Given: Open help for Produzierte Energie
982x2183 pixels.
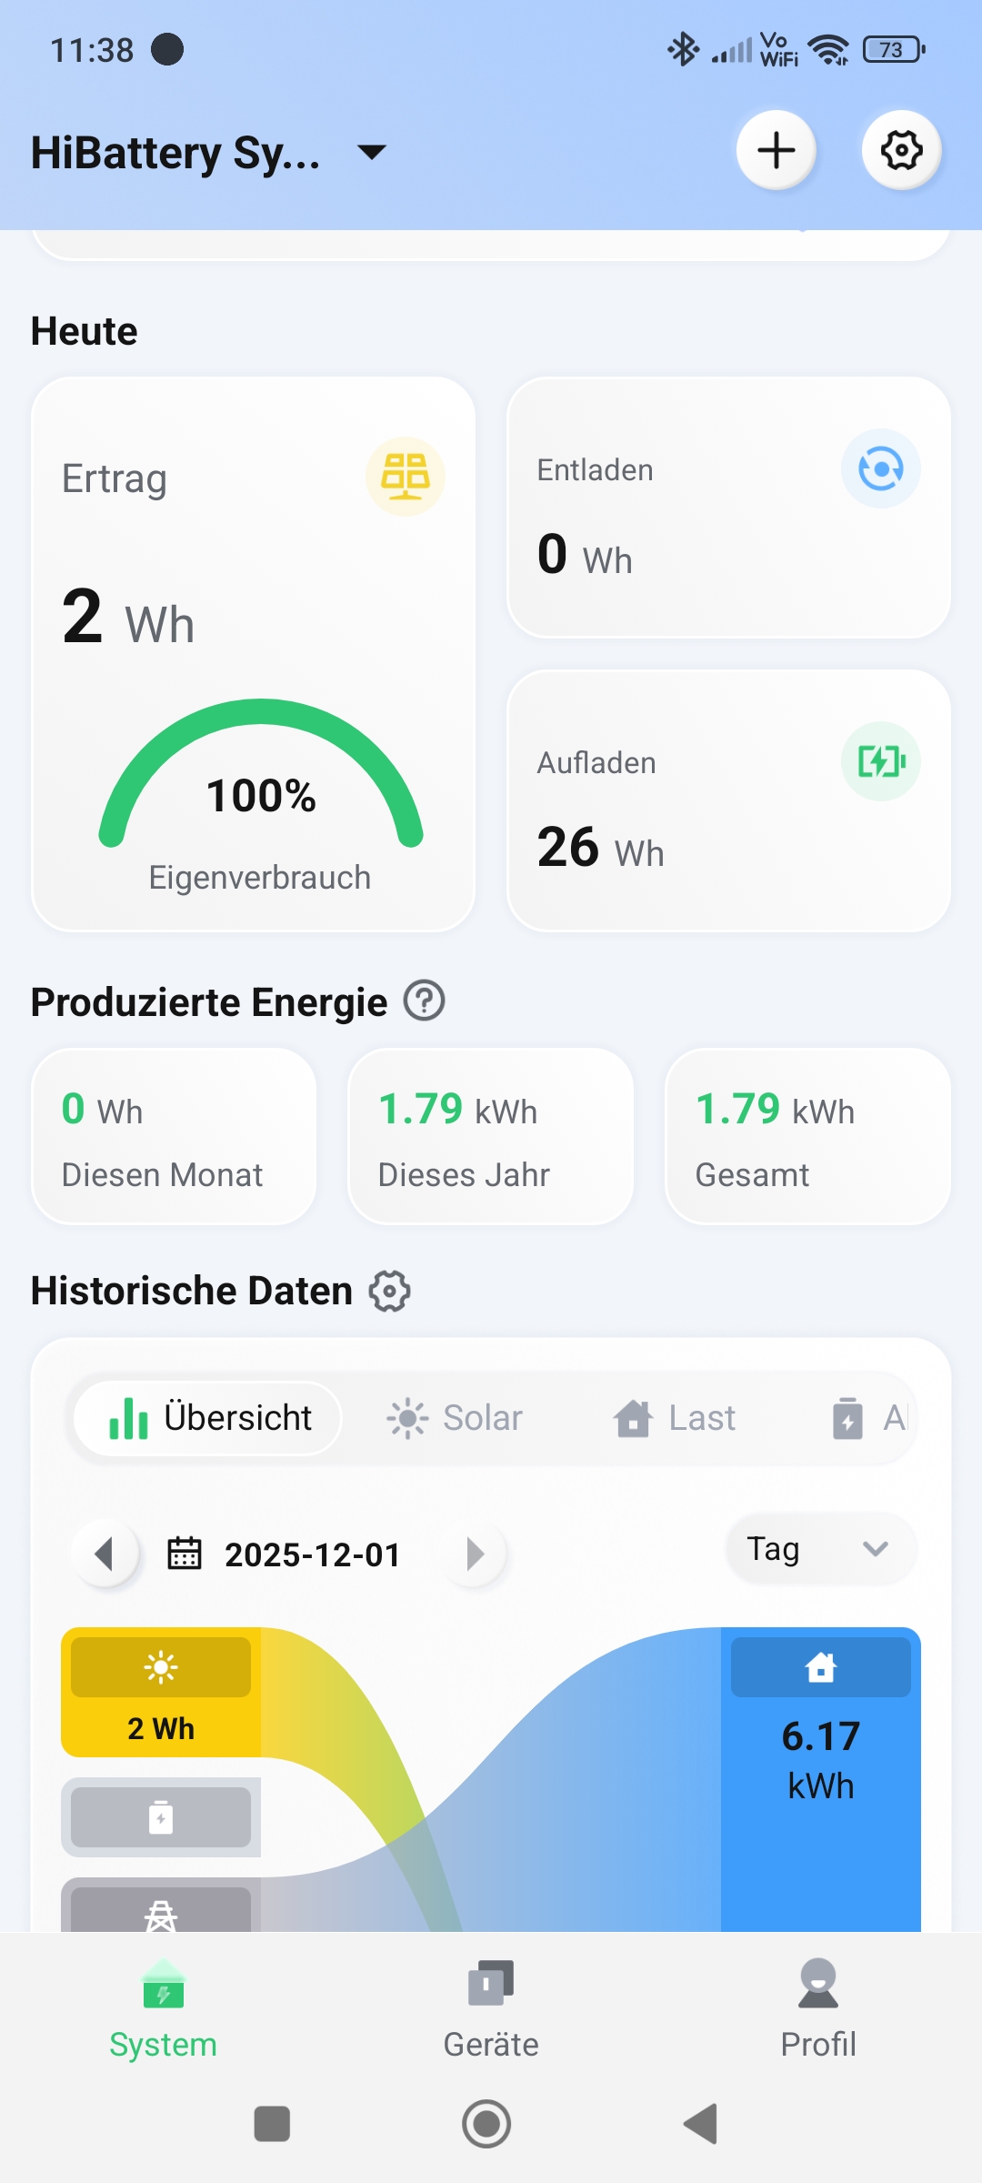Looking at the screenshot, I should (424, 1001).
